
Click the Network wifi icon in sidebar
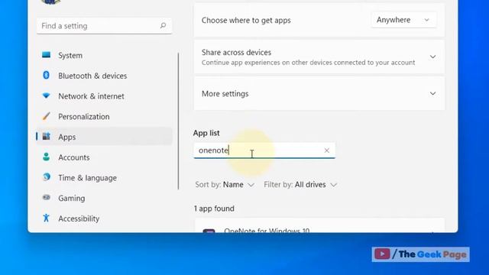click(x=46, y=95)
